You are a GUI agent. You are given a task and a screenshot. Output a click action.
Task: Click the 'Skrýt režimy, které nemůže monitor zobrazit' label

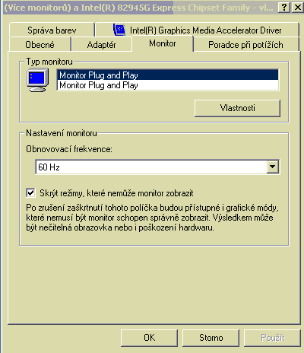point(116,193)
